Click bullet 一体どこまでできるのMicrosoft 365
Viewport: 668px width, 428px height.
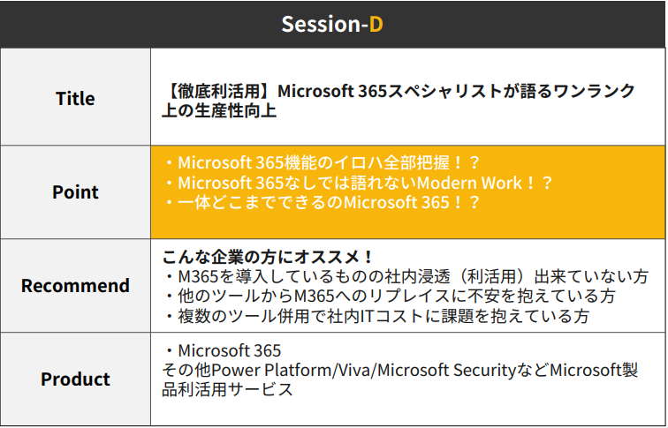[322, 202]
